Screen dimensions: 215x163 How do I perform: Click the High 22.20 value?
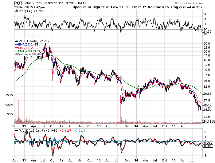101,7
